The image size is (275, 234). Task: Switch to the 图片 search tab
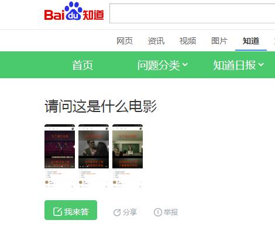click(219, 41)
